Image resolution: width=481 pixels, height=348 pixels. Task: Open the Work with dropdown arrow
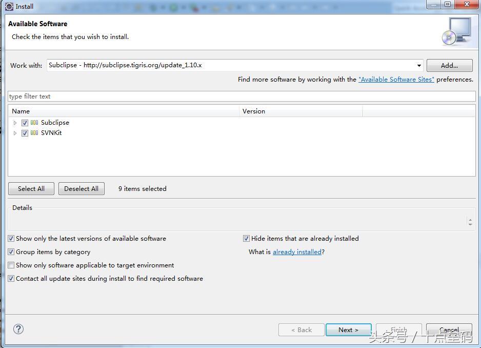click(419, 65)
